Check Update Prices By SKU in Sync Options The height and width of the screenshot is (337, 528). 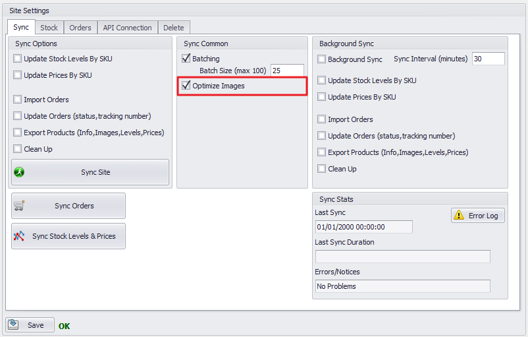click(18, 75)
